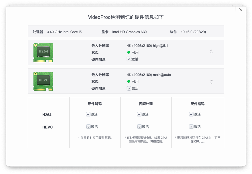Toggle H264 video processing (视频处理) checkbox
Viewport: 252px width, 174px height.
point(139,114)
